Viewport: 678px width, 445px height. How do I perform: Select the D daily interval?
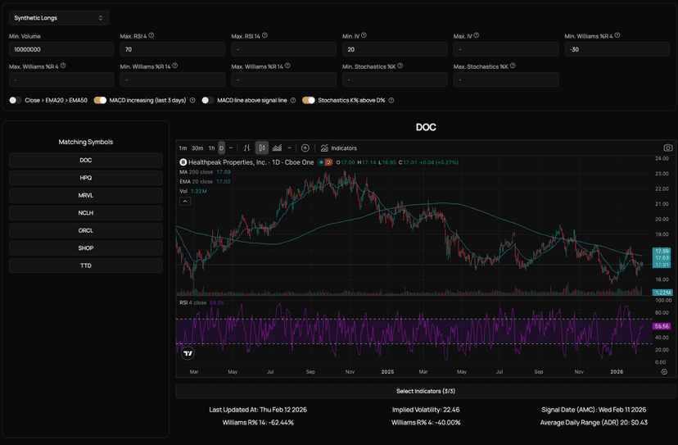point(221,148)
